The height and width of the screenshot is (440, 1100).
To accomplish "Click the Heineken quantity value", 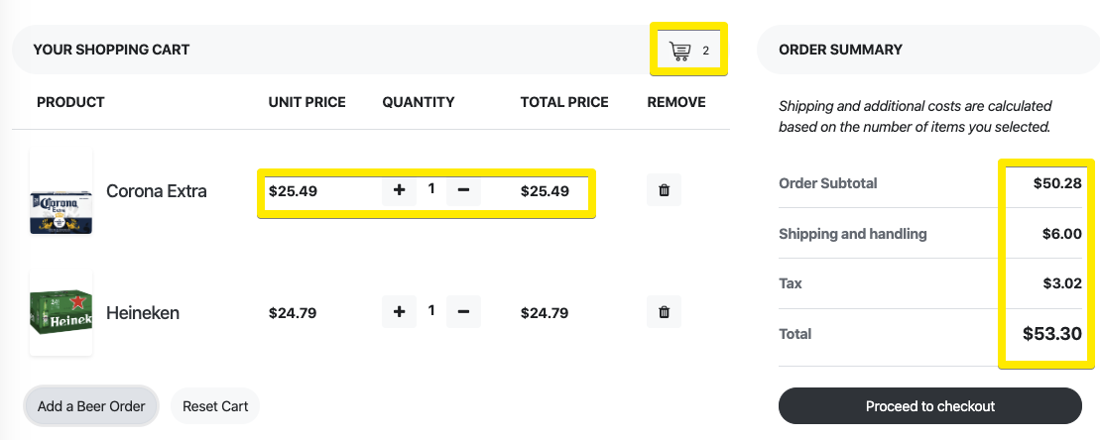I will tap(431, 311).
